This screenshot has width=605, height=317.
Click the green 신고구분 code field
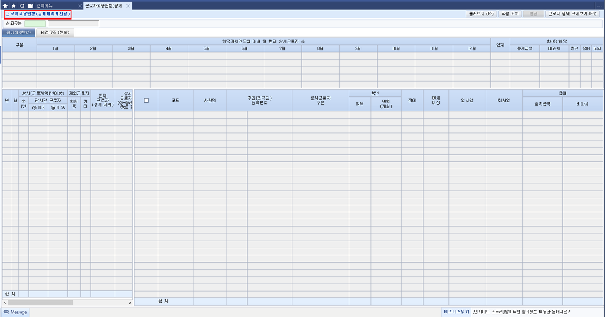click(x=35, y=24)
